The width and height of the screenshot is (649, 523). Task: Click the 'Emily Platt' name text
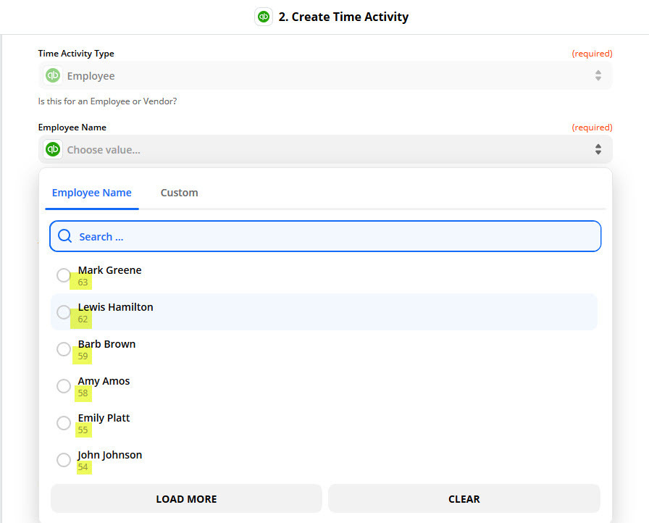click(x=104, y=418)
